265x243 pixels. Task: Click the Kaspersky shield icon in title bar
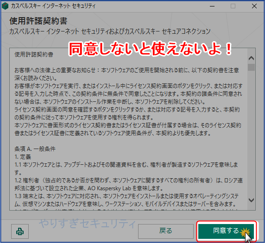point(5,6)
